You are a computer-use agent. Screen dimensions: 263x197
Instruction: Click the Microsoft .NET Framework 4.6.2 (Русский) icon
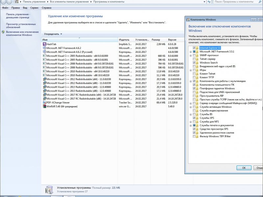click(x=44, y=52)
